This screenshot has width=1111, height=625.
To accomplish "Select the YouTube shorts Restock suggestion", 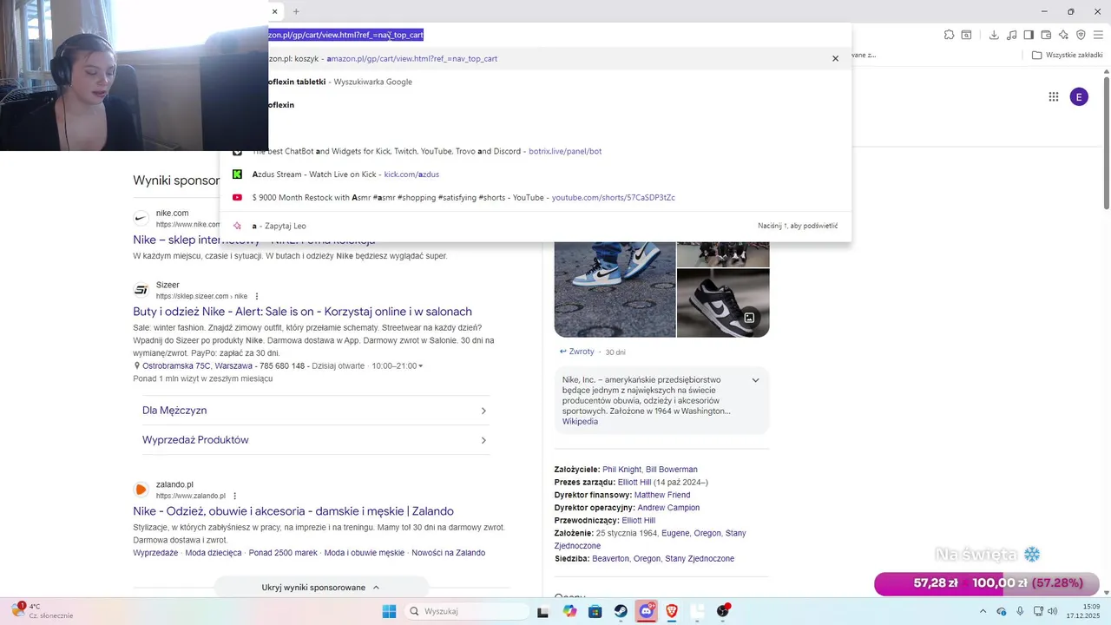I will click(x=536, y=198).
